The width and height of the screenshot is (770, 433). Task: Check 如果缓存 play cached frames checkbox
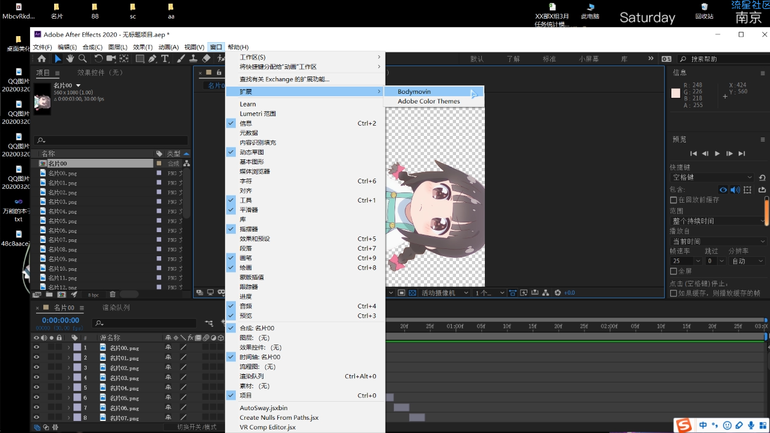[674, 293]
